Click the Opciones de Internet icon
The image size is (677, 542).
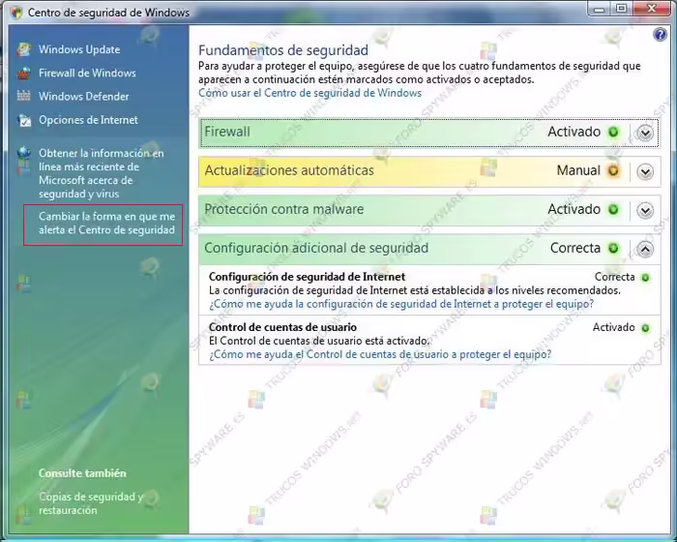pyautogui.click(x=24, y=120)
